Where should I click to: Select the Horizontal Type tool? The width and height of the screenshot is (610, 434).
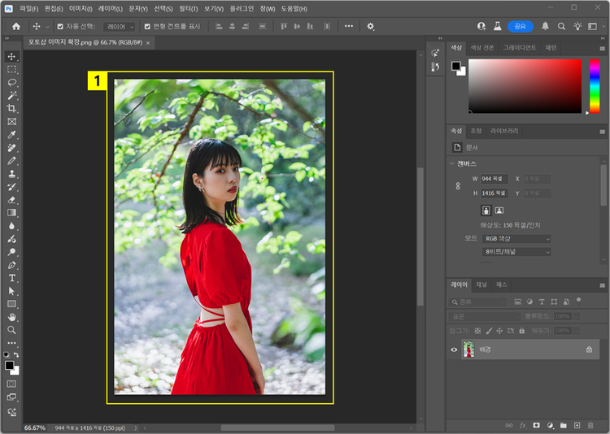pos(11,278)
